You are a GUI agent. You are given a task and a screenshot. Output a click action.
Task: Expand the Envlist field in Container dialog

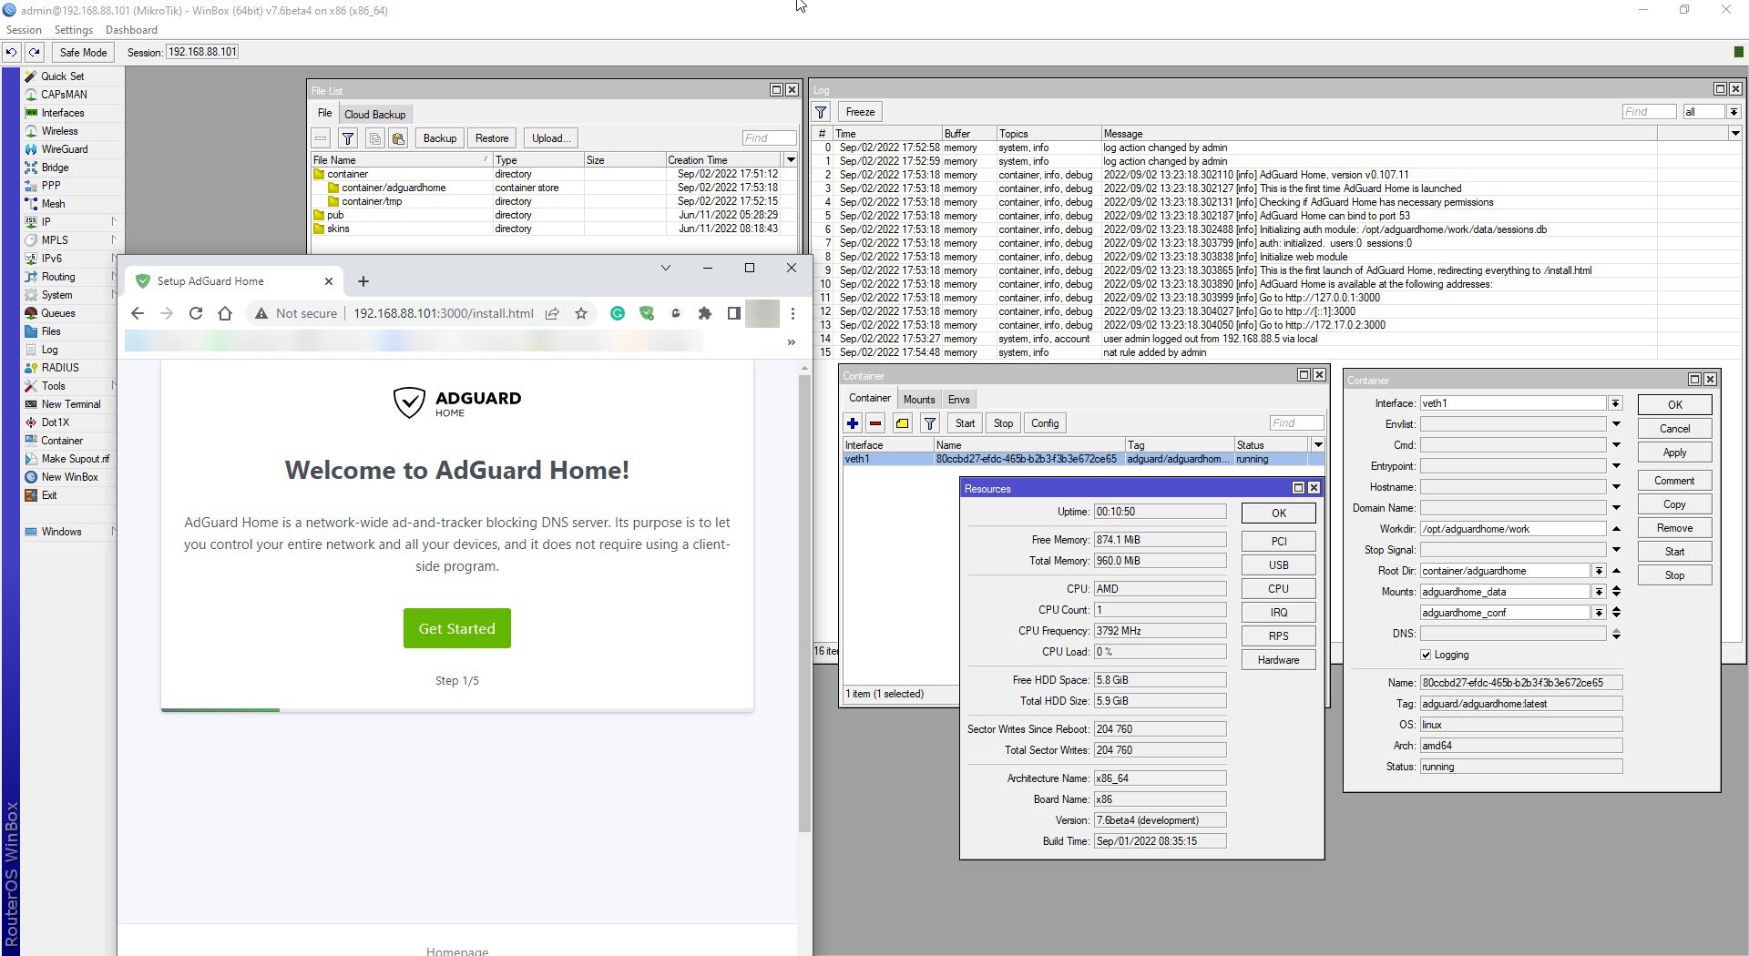click(x=1616, y=424)
